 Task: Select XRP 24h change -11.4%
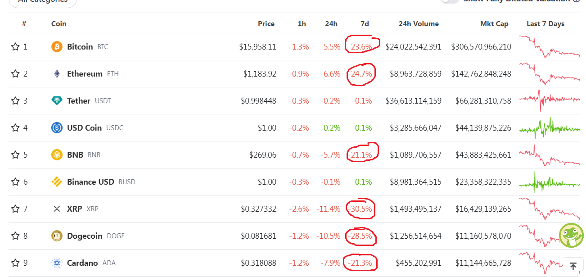click(328, 209)
